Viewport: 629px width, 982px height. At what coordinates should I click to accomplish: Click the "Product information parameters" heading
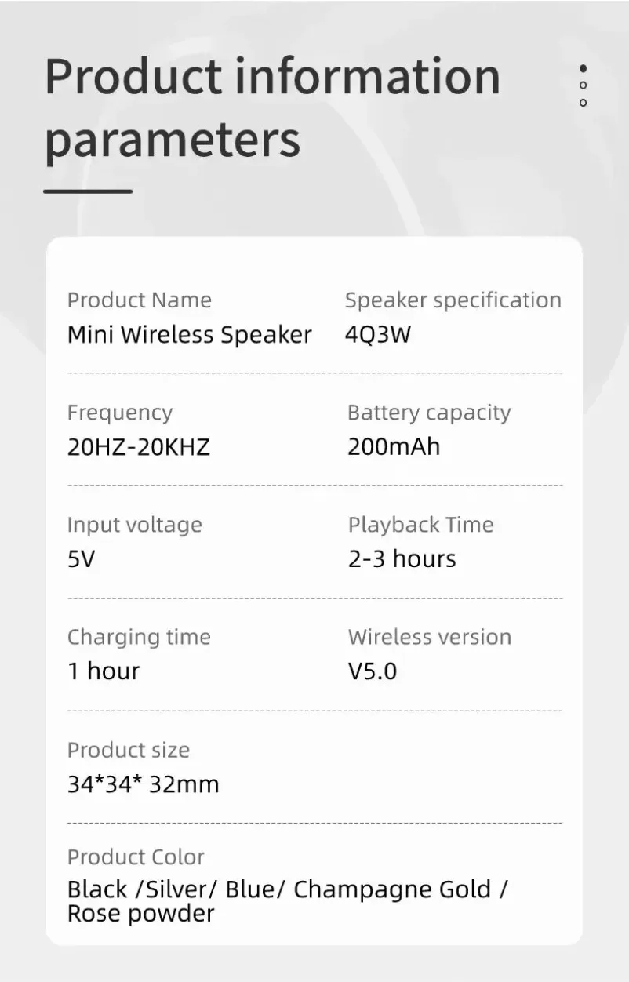(x=271, y=107)
